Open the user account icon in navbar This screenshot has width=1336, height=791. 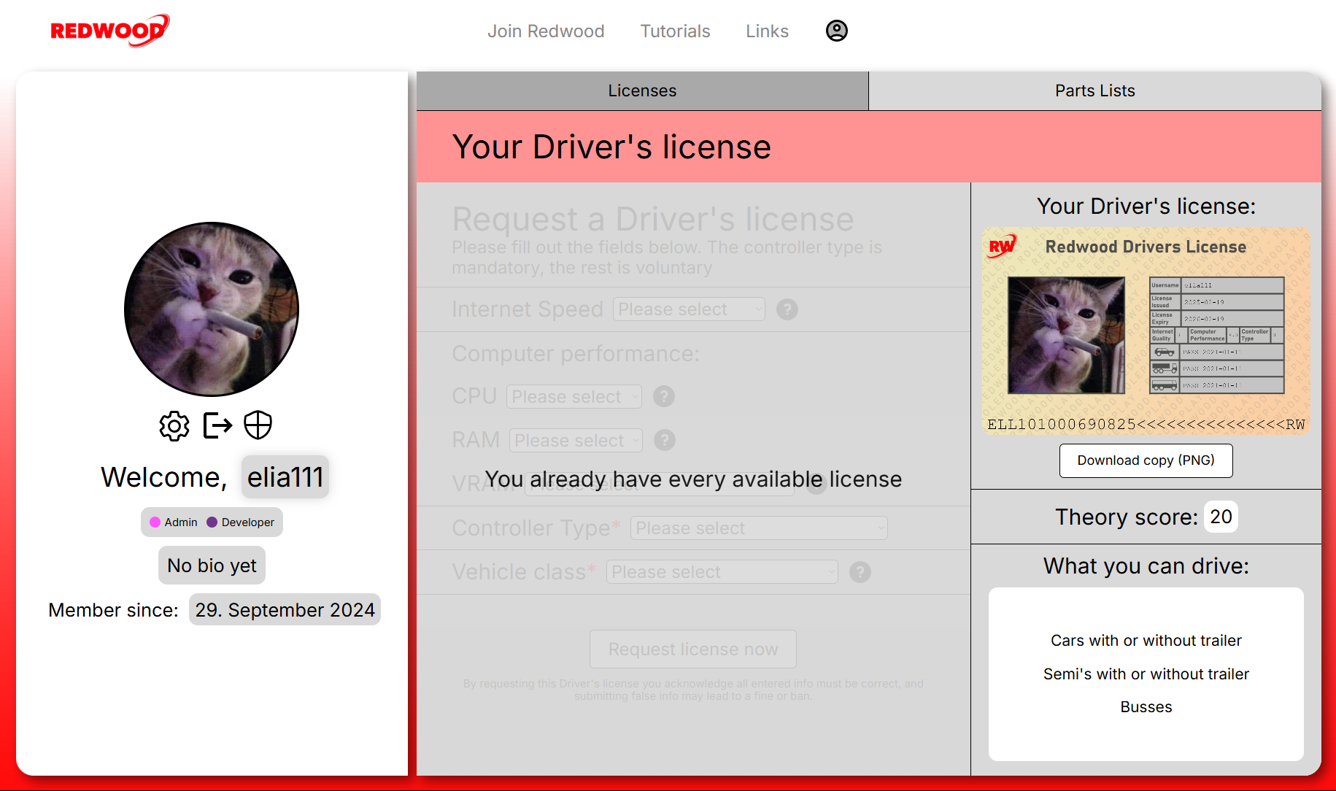pos(836,31)
